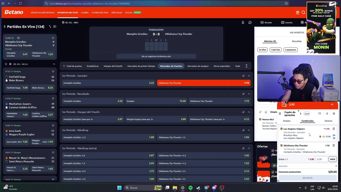Collapse the 1er Periodo - Hándicap (extra) market
Image resolution: width=341 pixels, height=192 pixels.
(x=249, y=148)
